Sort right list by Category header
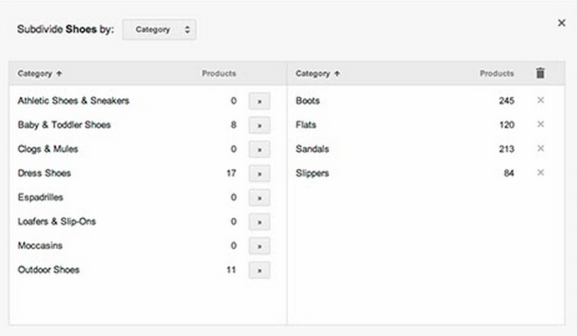Screen dimensions: 577x336 (318, 74)
